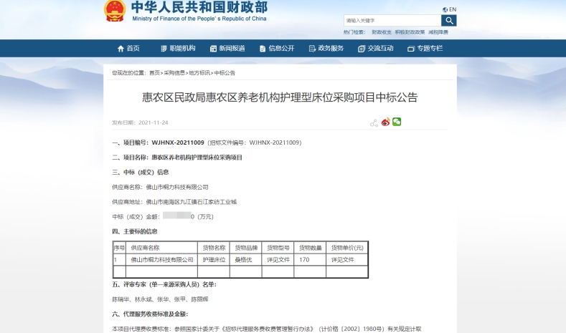Go to 政务服务 section
This screenshot has height=333, width=566.
326,49
